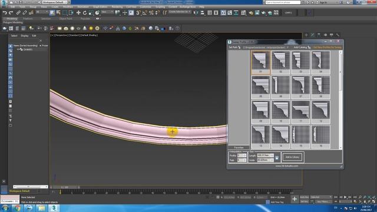377x212 pixels.
Task: Pick the Rectangular Selection Region tool
Action: 65,13
